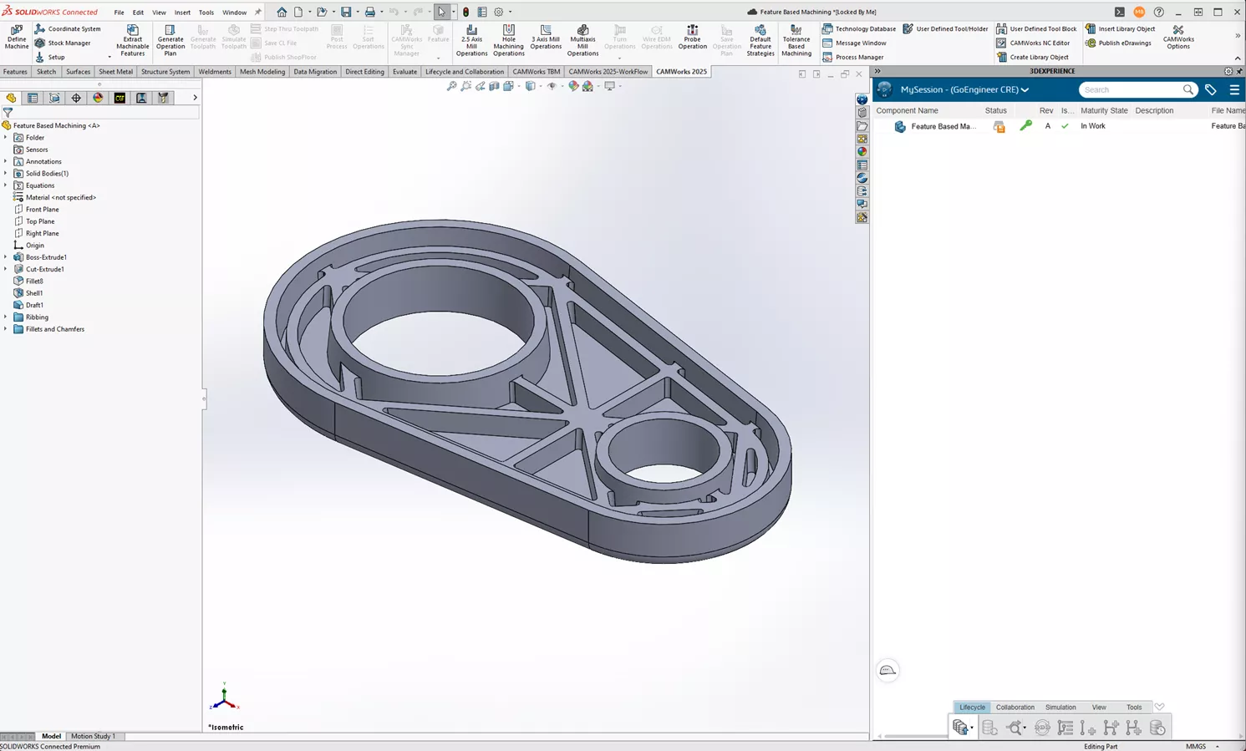The image size is (1246, 751).
Task: Click the Message Window button
Action: pos(854,43)
